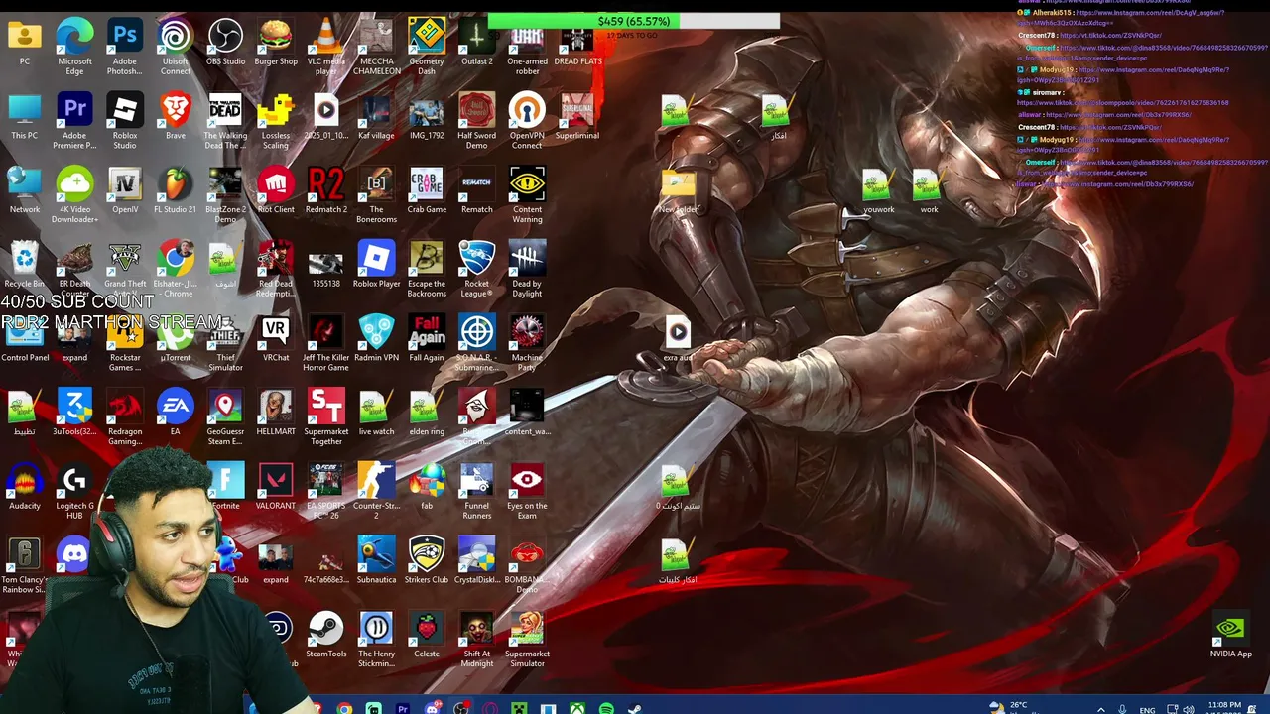This screenshot has height=714, width=1270.
Task: Select Riot Client icon
Action: 276,189
